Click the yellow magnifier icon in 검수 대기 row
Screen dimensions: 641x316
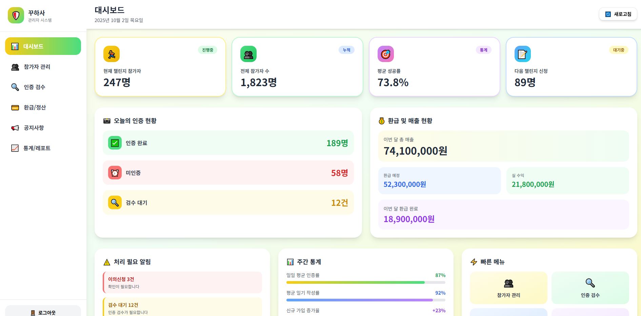[115, 202]
